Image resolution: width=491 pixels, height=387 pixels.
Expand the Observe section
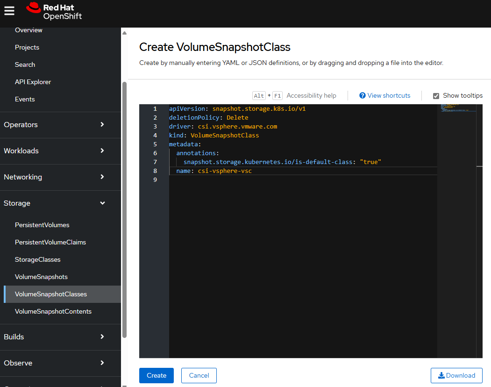click(60, 363)
